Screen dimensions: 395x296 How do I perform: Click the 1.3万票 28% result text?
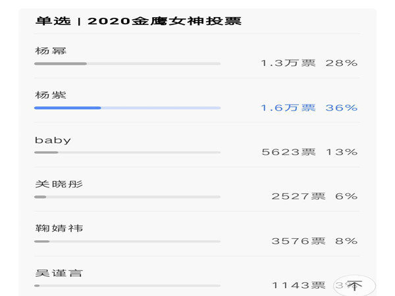(309, 63)
